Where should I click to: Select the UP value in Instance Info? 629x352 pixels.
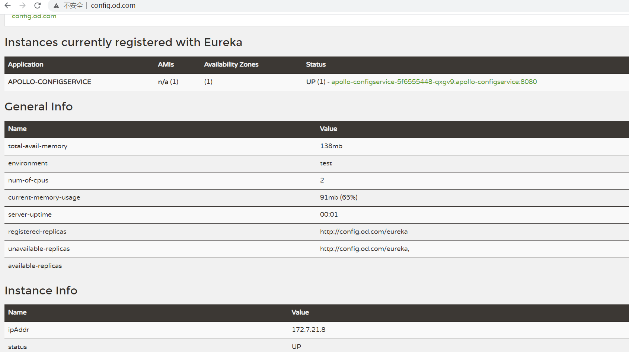pyautogui.click(x=296, y=347)
